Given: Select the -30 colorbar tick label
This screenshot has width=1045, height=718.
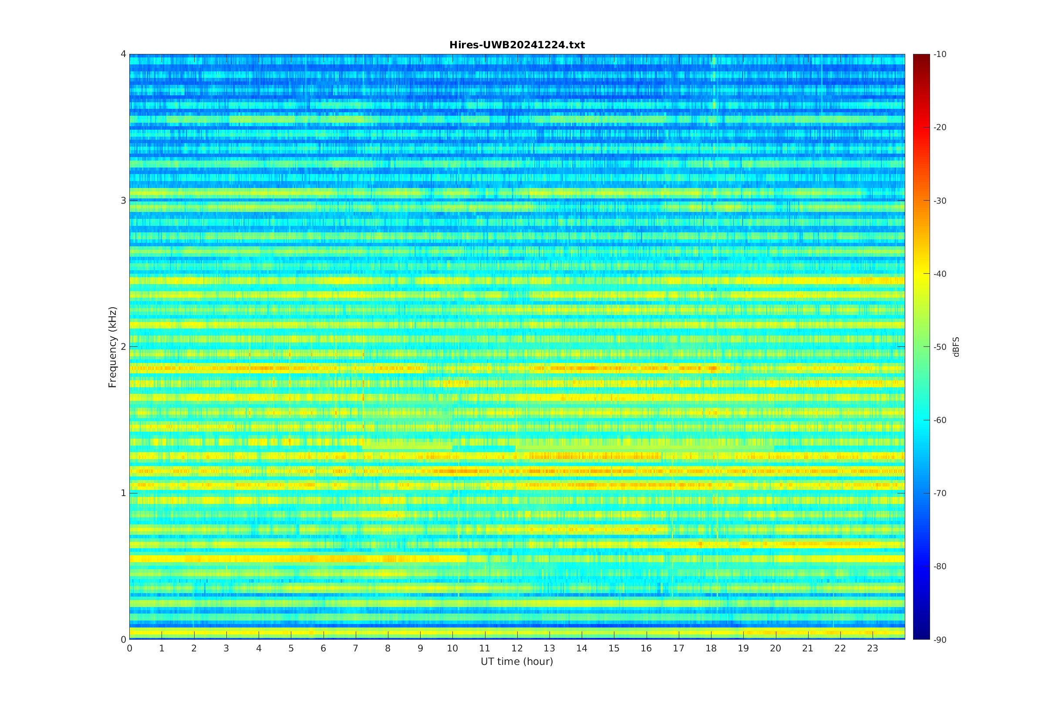Looking at the screenshot, I should [x=940, y=201].
